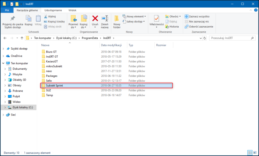Open Pobrane in navigation pane
Image resolution: width=259 pixels, height=156 pixels.
pos(17,91)
